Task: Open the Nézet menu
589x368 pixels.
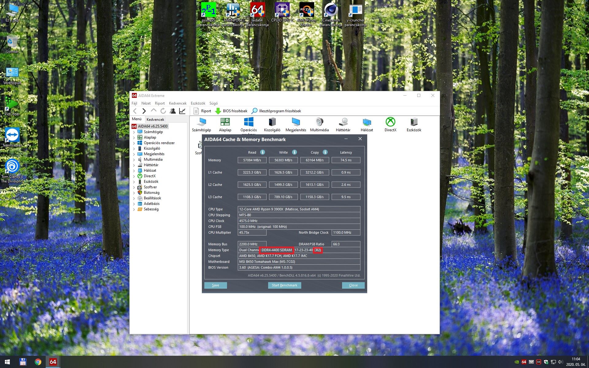Action: [x=146, y=103]
